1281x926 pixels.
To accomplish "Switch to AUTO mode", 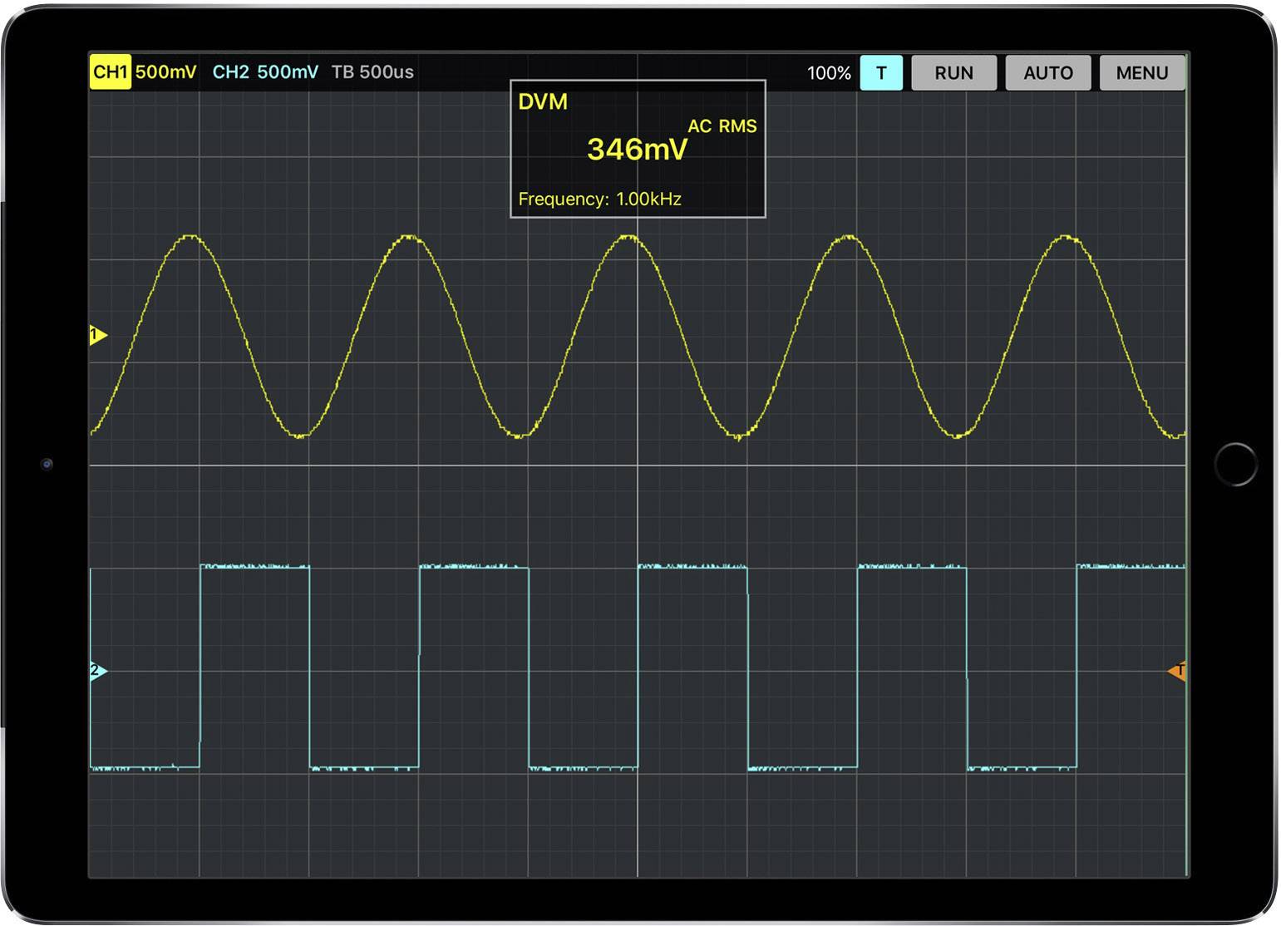I will tap(1047, 72).
